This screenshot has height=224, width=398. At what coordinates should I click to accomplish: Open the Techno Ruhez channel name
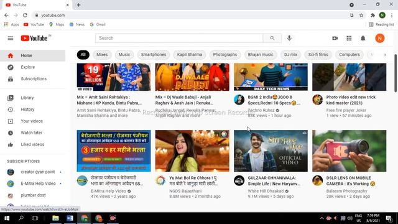coord(261,110)
